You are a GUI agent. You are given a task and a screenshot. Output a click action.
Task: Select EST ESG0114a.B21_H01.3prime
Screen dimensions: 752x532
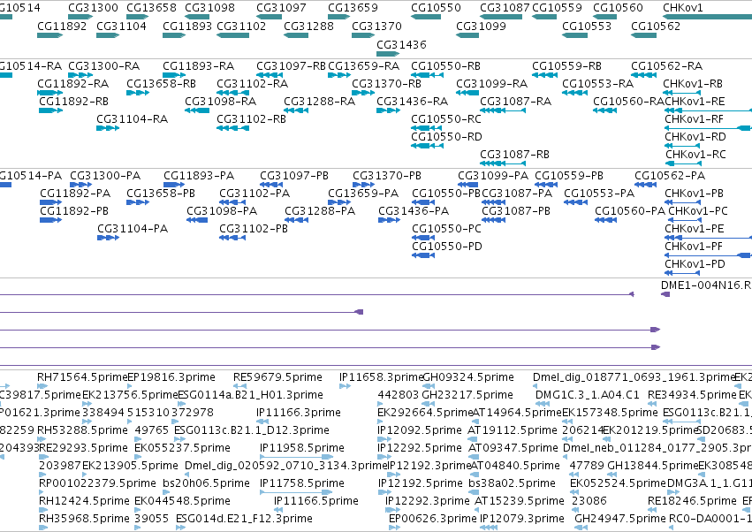point(250,395)
